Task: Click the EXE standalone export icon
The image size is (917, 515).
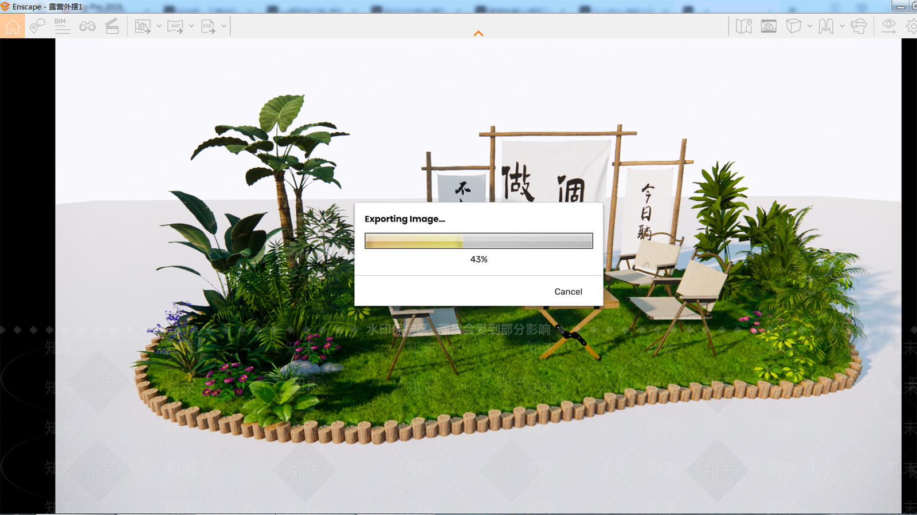Action: coord(208,26)
